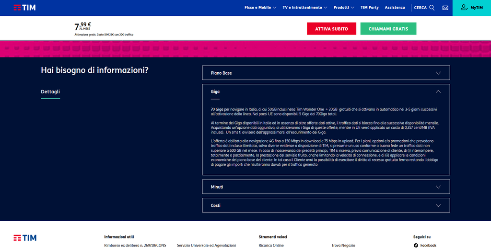Click the Hai bisogno di informazioni? heading
Viewport: 491px width, 249px height.
[94, 70]
